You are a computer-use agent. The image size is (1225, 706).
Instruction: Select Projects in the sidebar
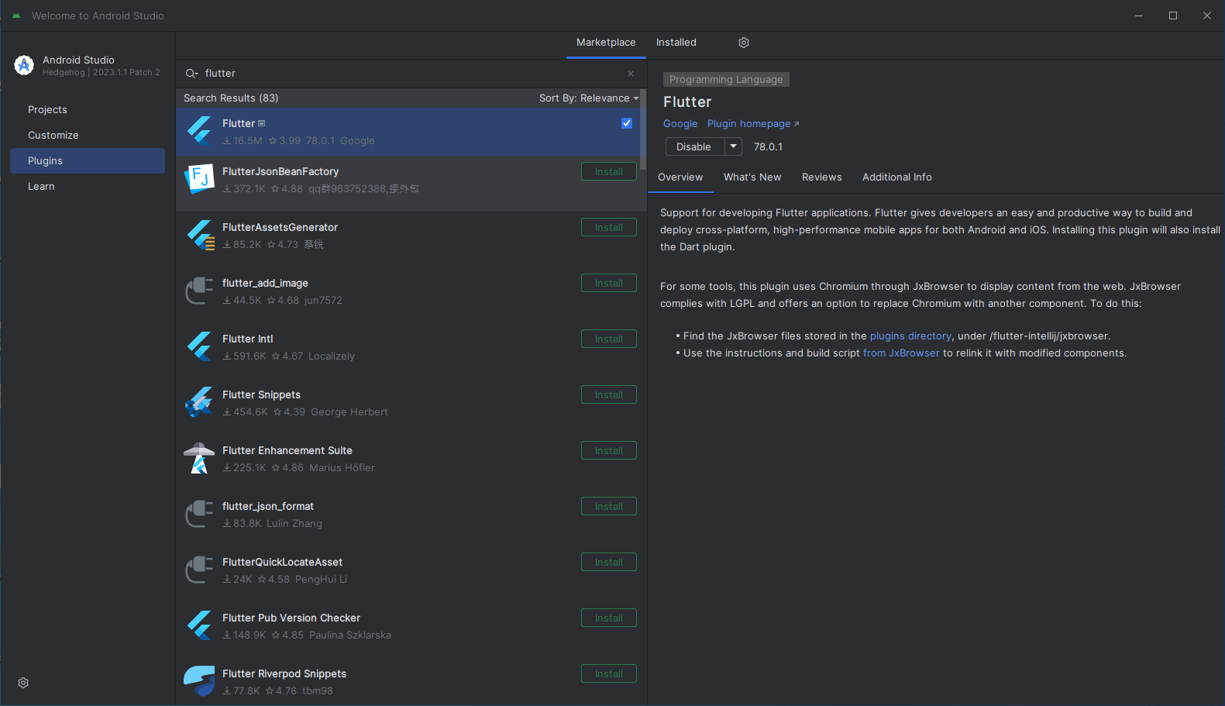point(88,110)
